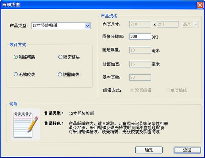Click the 基本页数 field showing 20
This screenshot has height=158, width=205.
point(140,77)
